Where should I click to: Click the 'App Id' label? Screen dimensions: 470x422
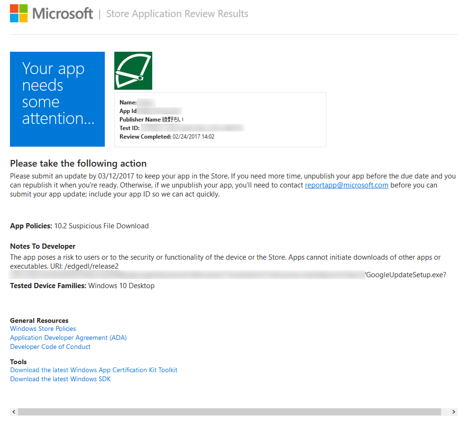point(128,111)
